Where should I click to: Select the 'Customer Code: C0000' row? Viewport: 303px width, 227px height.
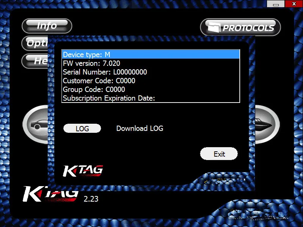tap(151, 81)
